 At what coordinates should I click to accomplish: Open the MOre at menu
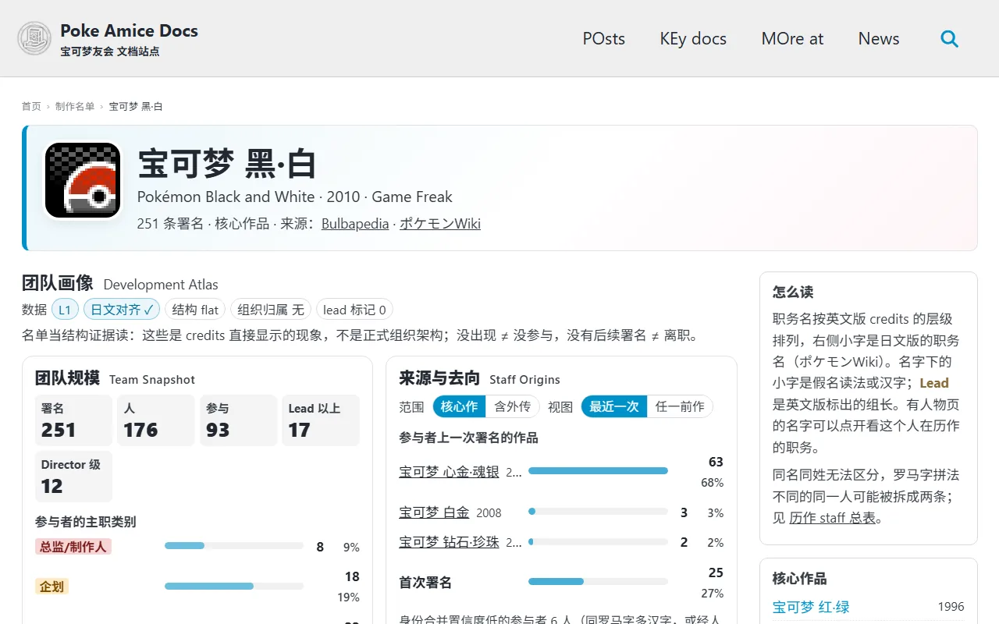pos(792,38)
